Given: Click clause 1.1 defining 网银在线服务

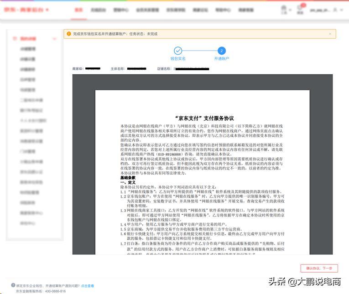Looking at the screenshot, I should coord(202,192).
